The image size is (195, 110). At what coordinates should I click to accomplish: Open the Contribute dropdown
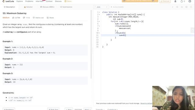112,109
